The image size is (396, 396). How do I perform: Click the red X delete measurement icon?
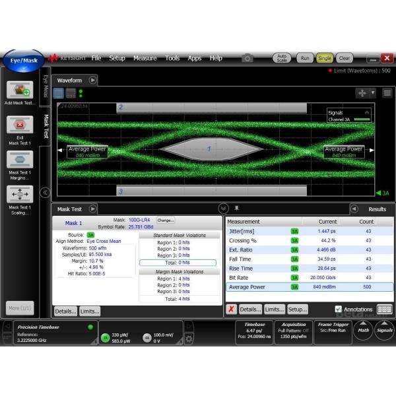pos(231,309)
